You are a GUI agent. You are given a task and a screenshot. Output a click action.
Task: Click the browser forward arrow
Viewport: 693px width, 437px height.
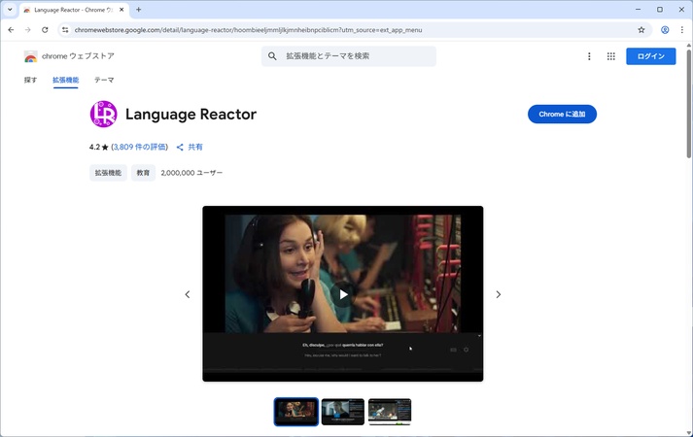[28, 30]
